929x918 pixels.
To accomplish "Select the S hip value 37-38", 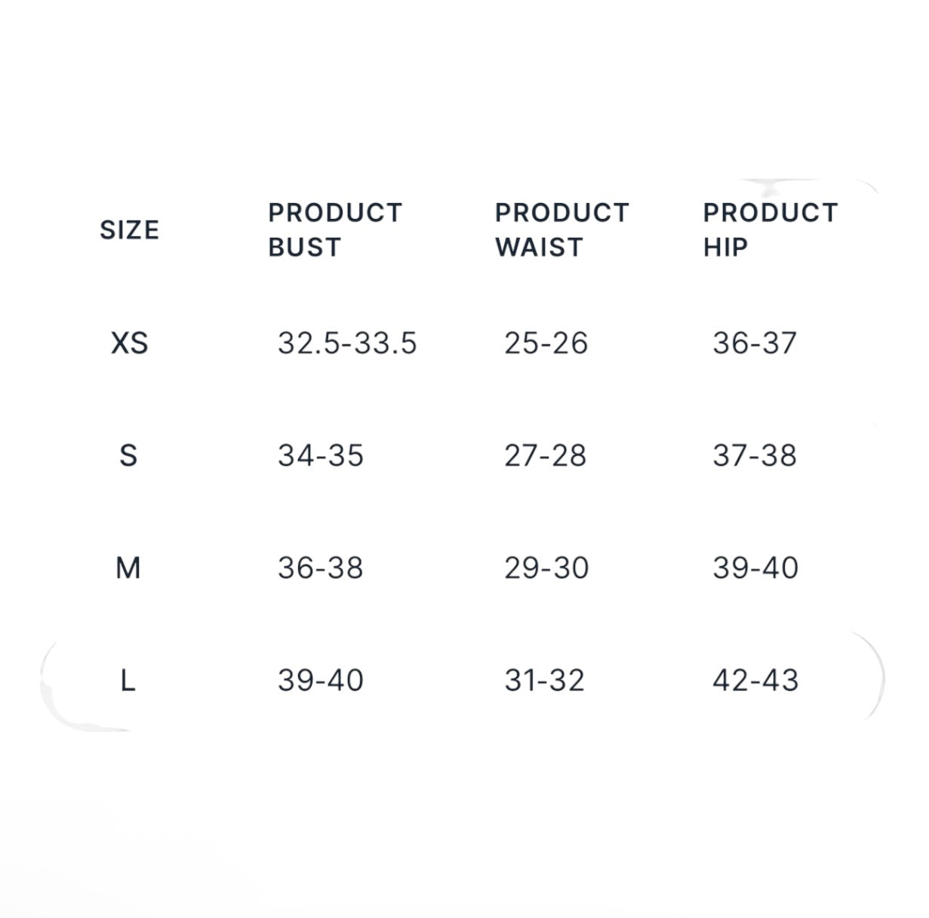I will pyautogui.click(x=755, y=456).
